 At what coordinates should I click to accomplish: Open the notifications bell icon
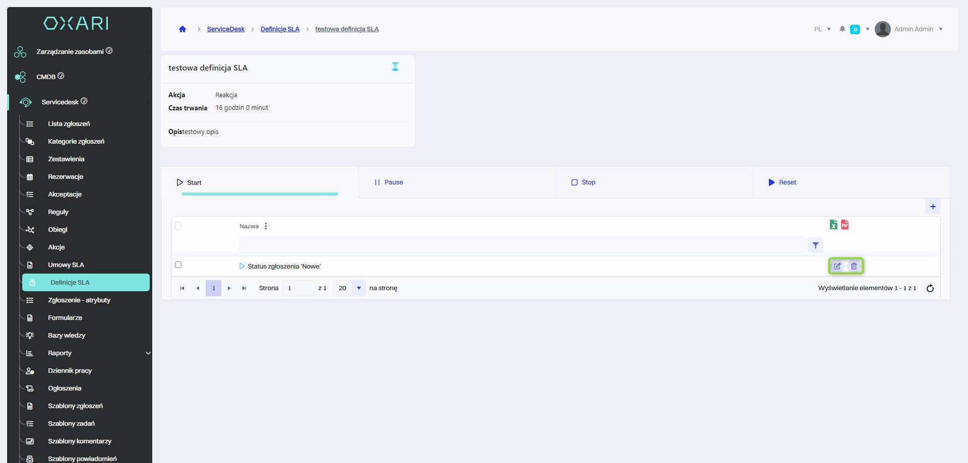tap(842, 29)
